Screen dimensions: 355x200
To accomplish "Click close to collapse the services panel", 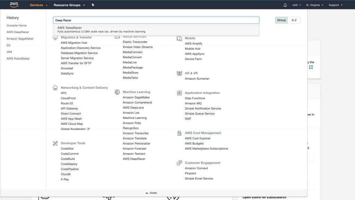I will click(151, 193).
